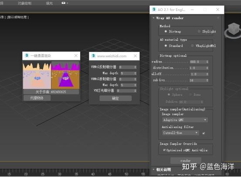Open the Catmull-Rom antialiasing filter dropdown

[180, 133]
